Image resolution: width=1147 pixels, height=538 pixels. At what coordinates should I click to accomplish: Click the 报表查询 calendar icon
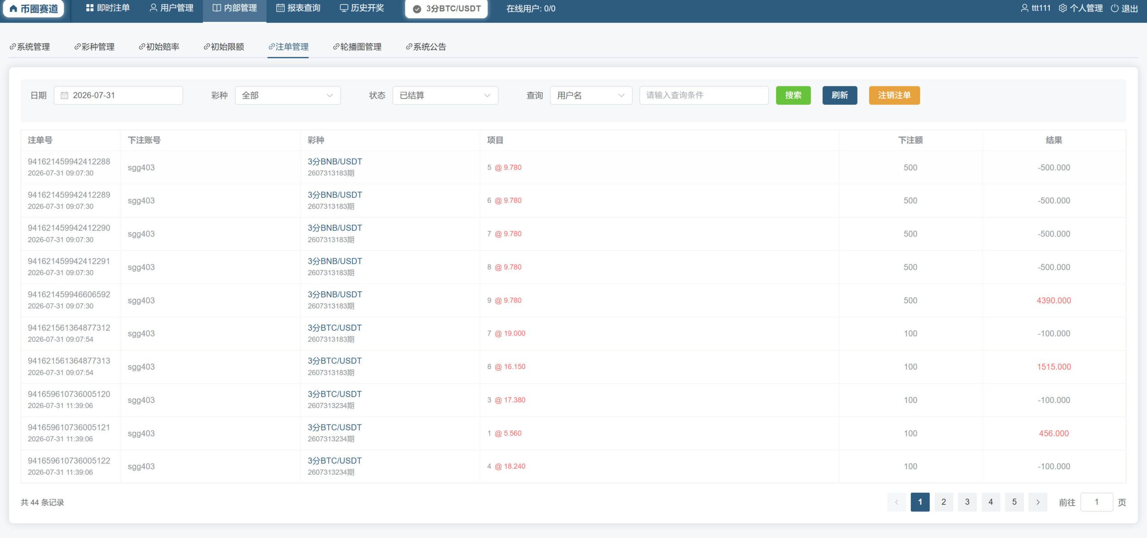coord(280,8)
